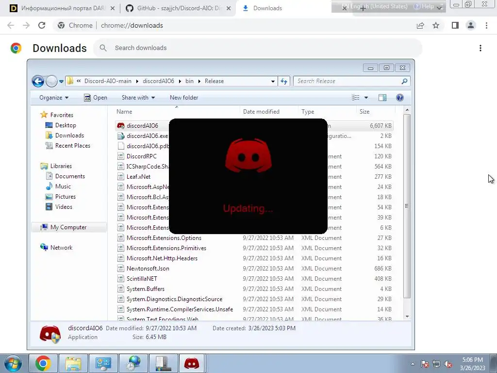This screenshot has height=373, width=497.
Task: Click Discord AIO red icon in taskbar
Action: click(192, 363)
